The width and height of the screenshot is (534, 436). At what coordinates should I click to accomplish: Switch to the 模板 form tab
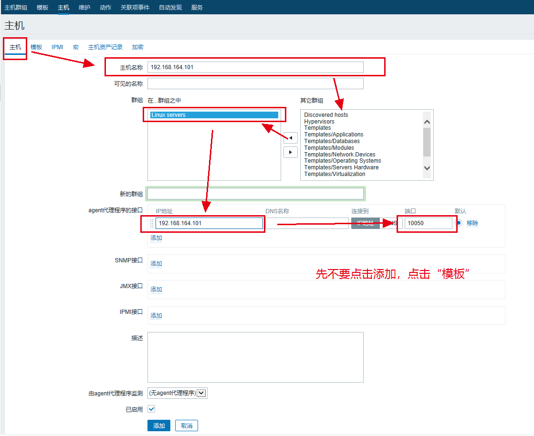point(36,47)
